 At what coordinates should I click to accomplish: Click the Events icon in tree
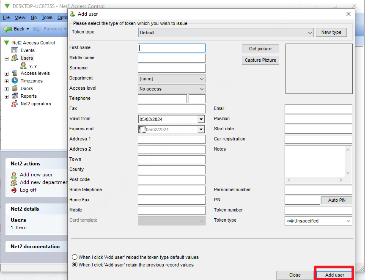tap(15, 50)
